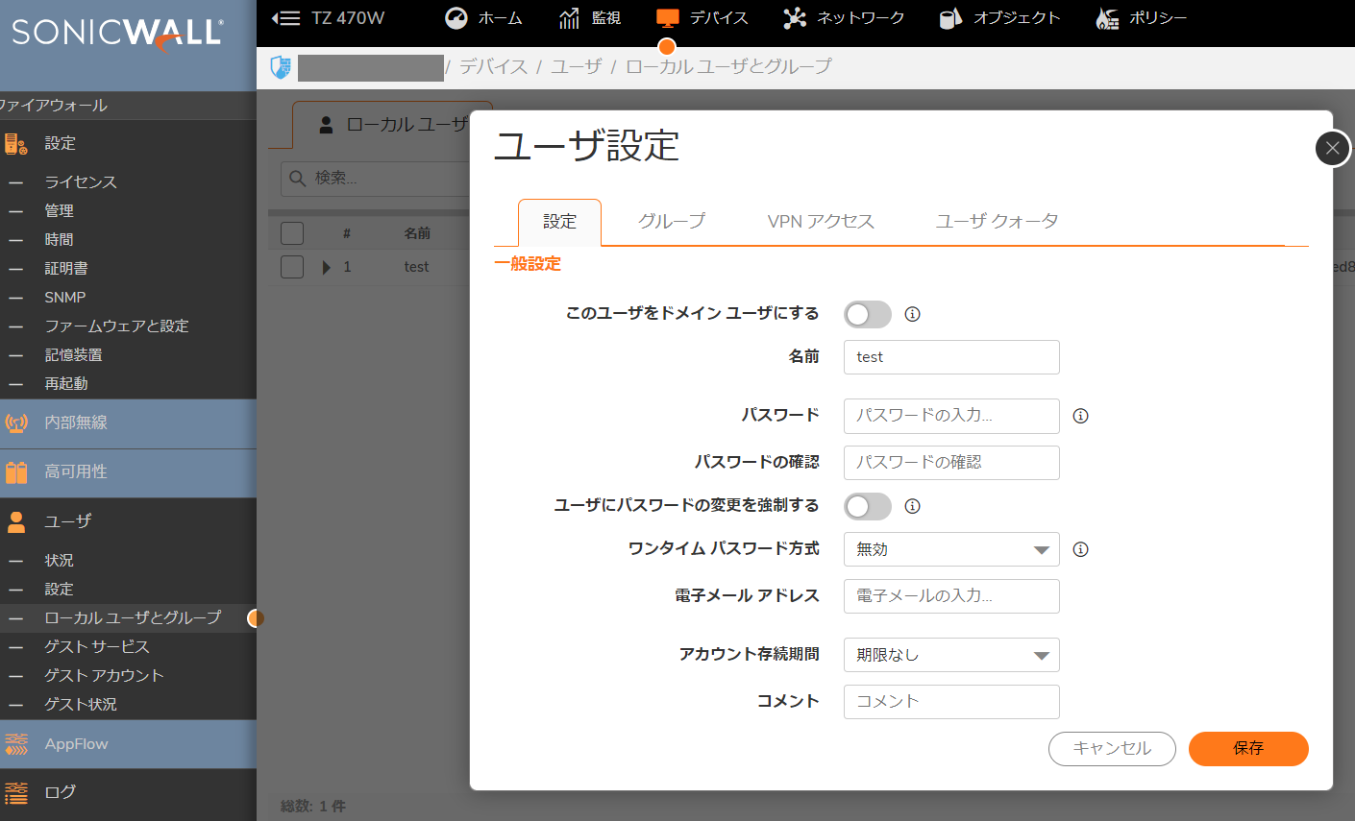The image size is (1355, 821).
Task: Open ゲスト状況 in sidebar
Action: point(81,705)
